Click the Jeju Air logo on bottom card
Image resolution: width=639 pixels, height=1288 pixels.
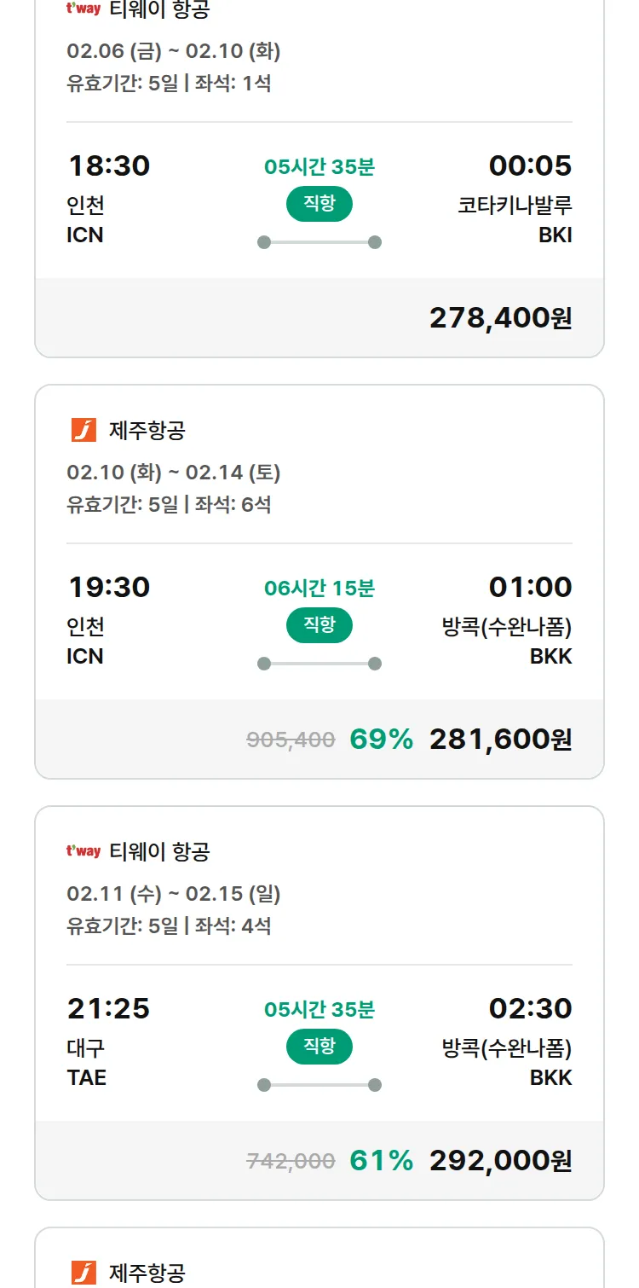[83, 1273]
